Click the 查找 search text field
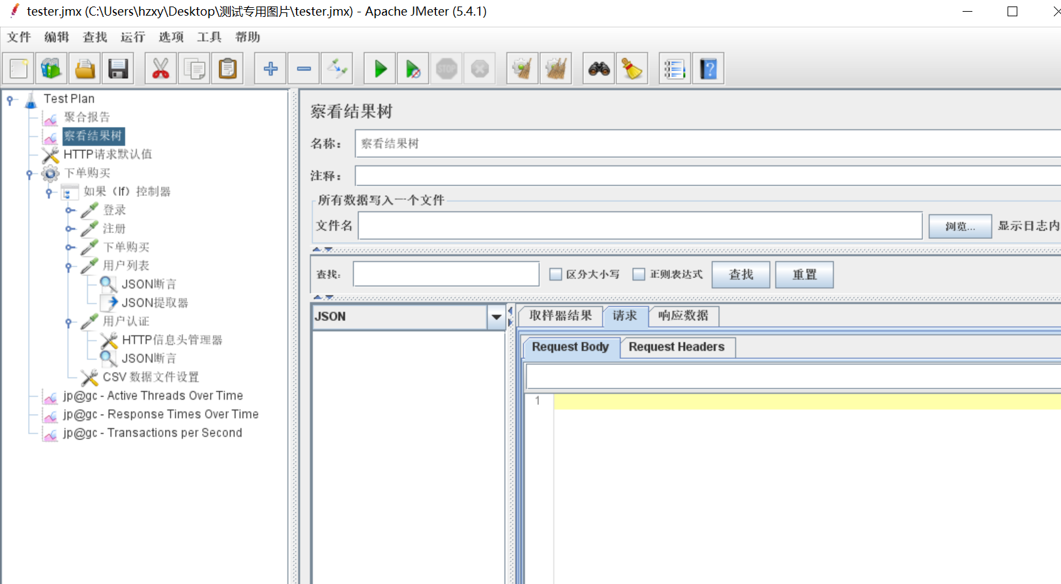 pos(446,274)
